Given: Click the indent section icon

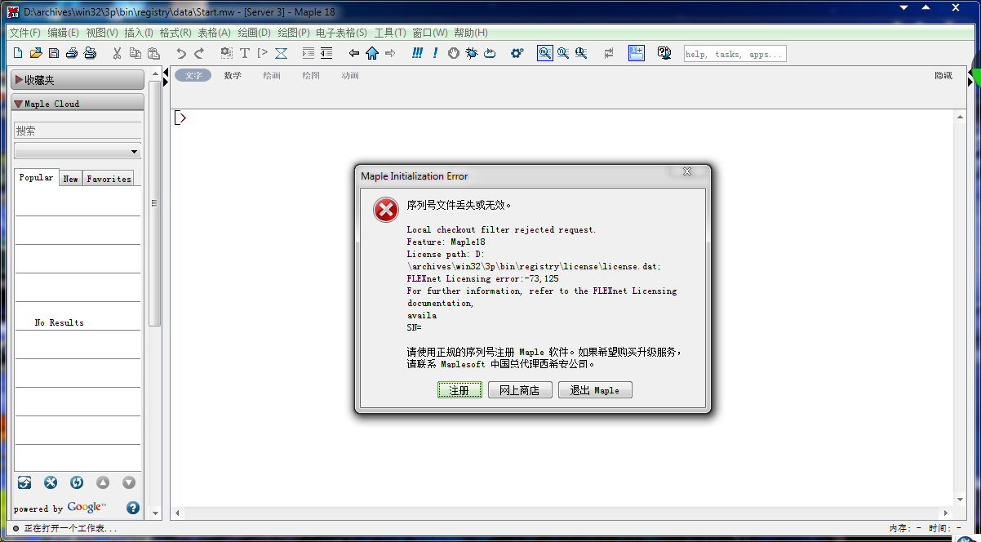Looking at the screenshot, I should point(309,54).
